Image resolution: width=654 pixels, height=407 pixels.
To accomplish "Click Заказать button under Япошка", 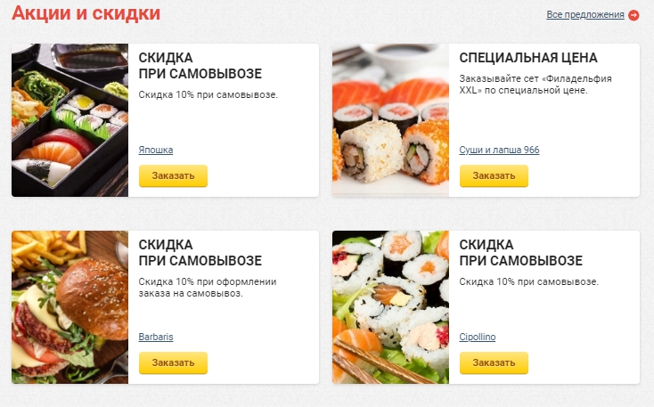I will coord(173,175).
